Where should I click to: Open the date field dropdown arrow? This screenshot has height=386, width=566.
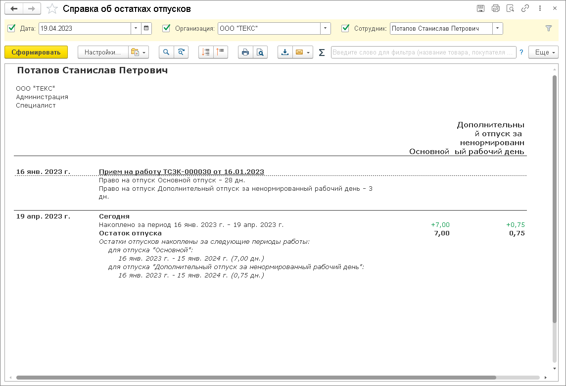(136, 28)
